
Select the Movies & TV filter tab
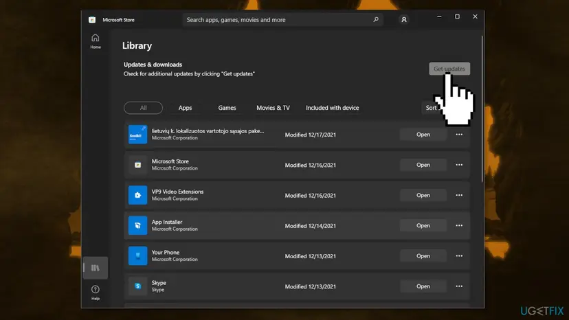274,108
